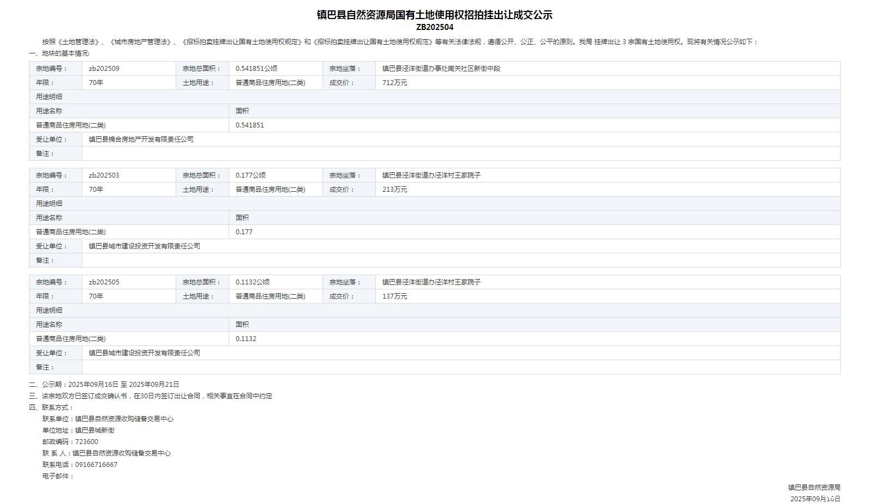Click the 0.1132公顷 total area value
The width and height of the screenshot is (869, 504).
point(253,282)
